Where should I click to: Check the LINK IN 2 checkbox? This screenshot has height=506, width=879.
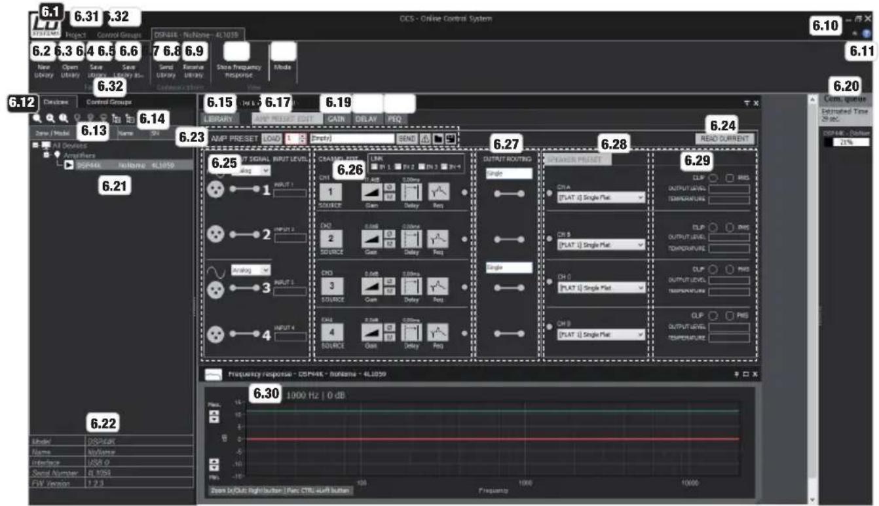(x=399, y=167)
